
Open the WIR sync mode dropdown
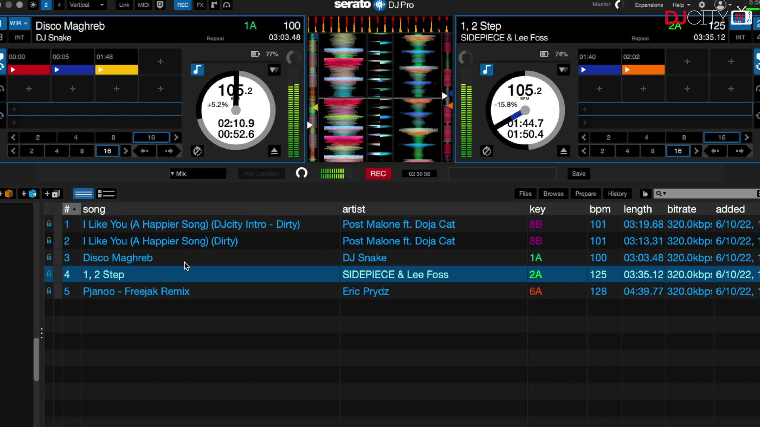pos(19,23)
